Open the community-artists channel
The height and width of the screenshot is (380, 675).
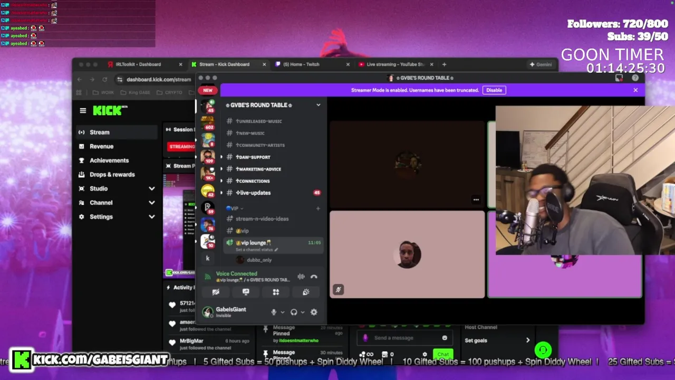point(260,145)
